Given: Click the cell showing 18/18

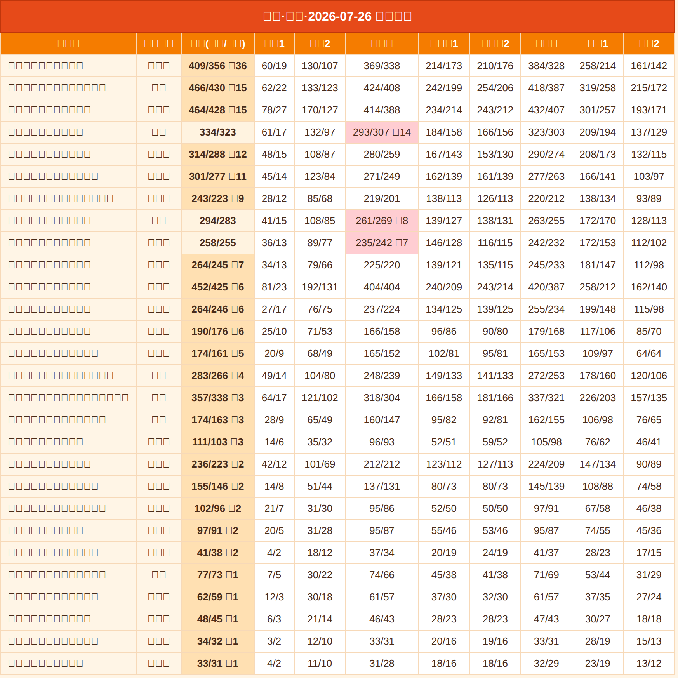Looking at the screenshot, I should click(x=649, y=619).
